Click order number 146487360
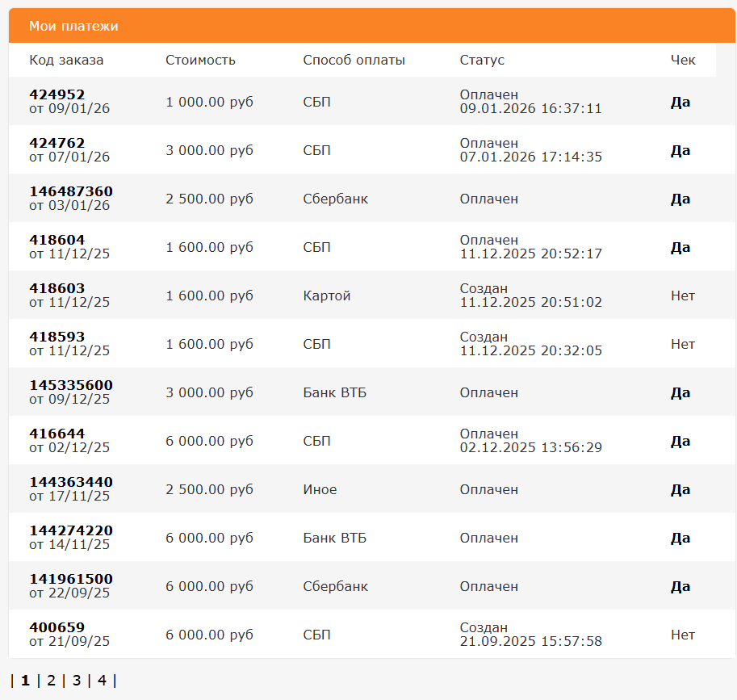 71,191
